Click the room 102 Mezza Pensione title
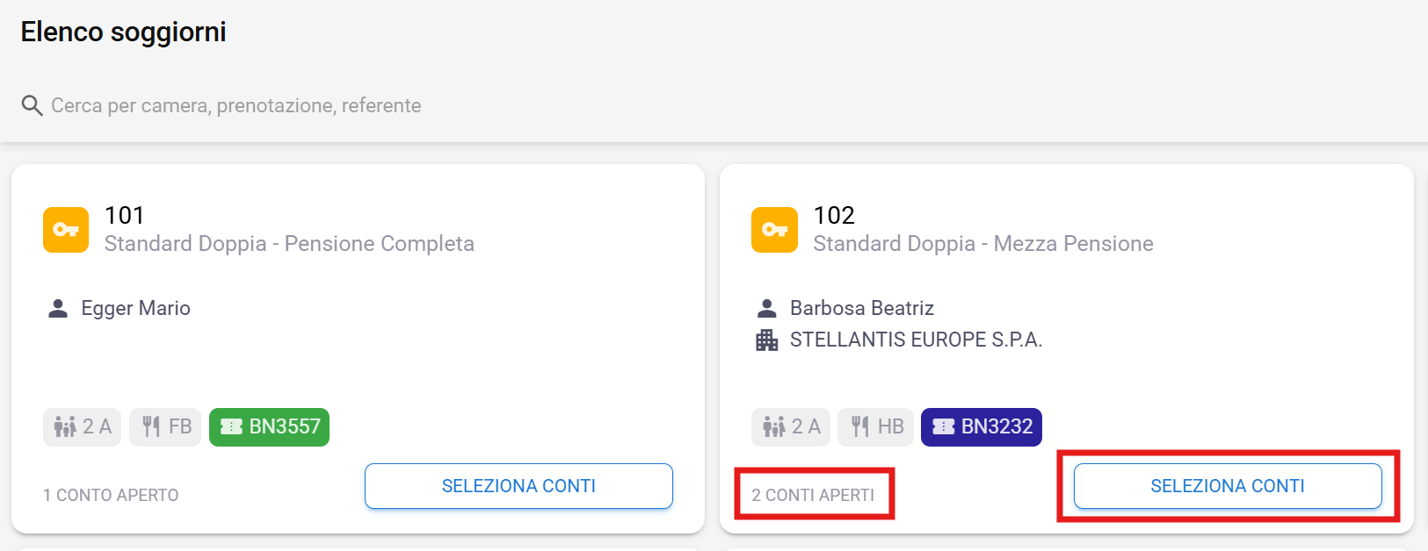The height and width of the screenshot is (551, 1428). (x=982, y=244)
